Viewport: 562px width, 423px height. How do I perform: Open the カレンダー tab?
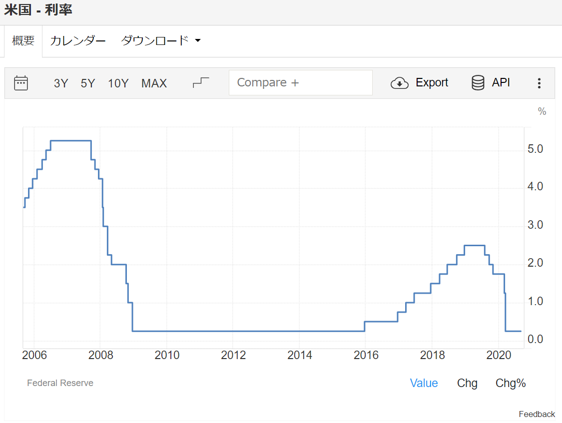[78, 41]
